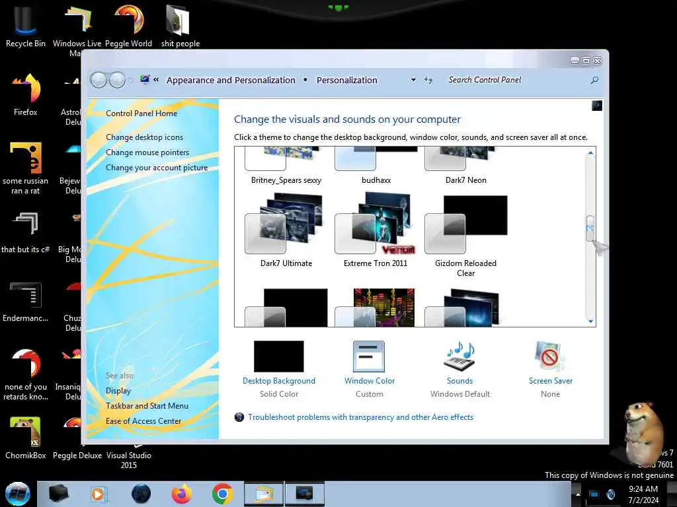Click the Window Color icon
This screenshot has height=507, width=677.
click(369, 356)
